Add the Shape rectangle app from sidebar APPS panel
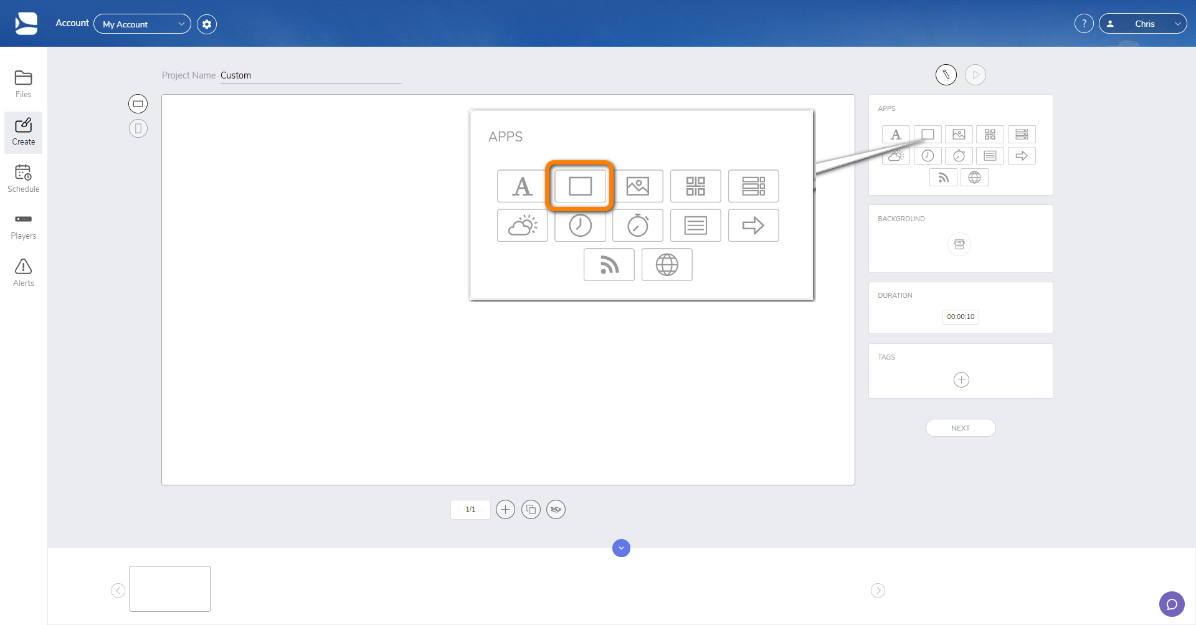The image size is (1196, 625). (x=928, y=135)
